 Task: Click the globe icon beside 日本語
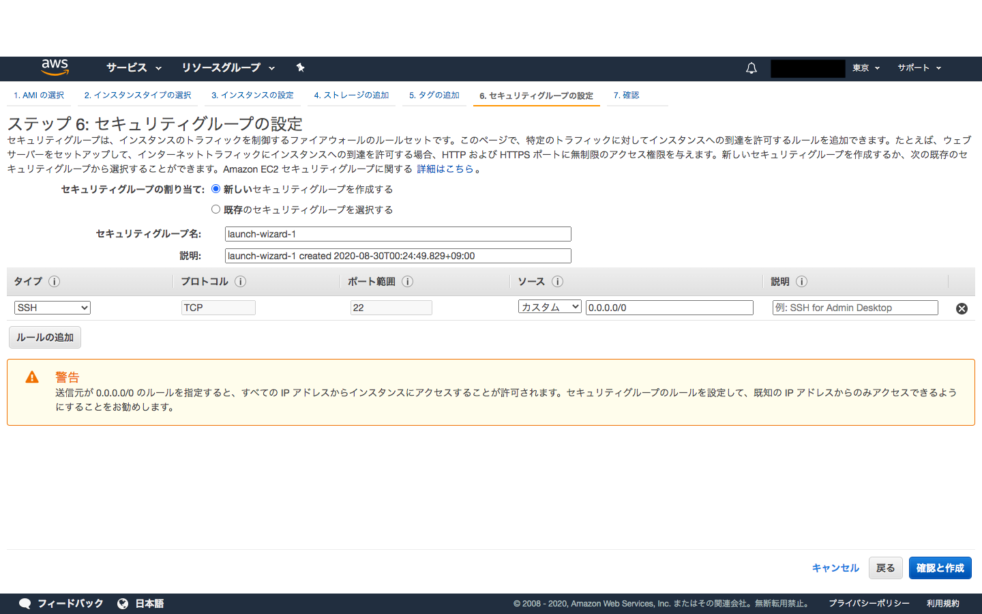pos(123,603)
